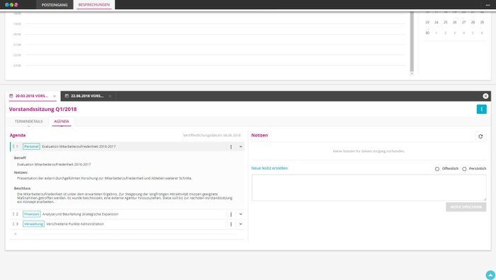Screen dimensions: 496x280
Task: Expand agenda item 3 Verschiedene Punkte Administration
Action: [241, 224]
